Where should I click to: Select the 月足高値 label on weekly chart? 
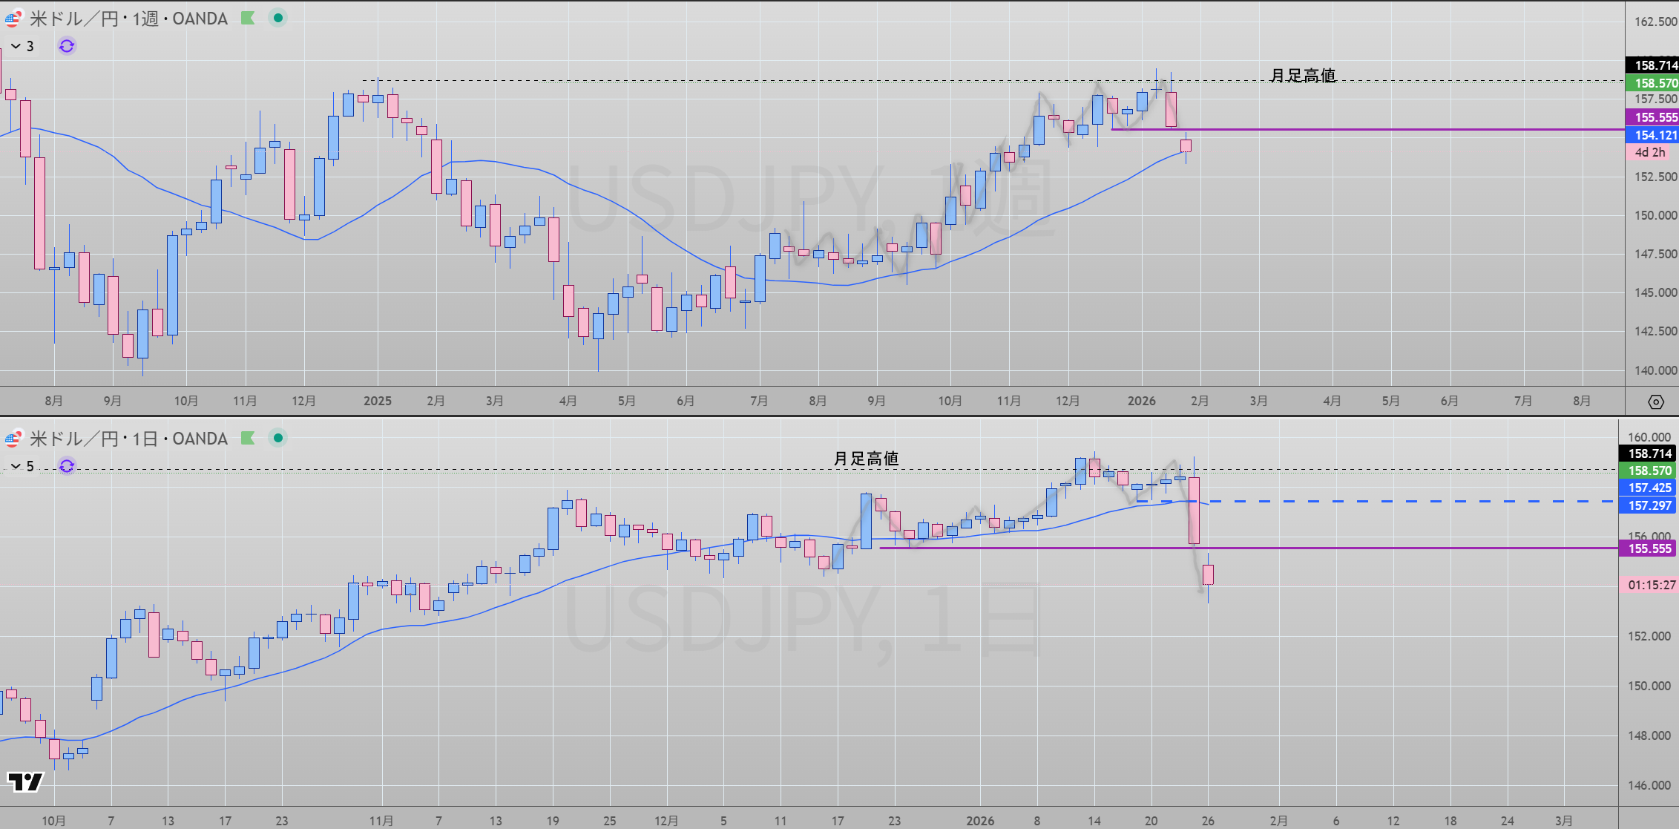click(1303, 76)
